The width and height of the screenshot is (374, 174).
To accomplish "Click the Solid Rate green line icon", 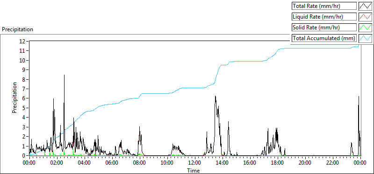I will tap(366, 28).
